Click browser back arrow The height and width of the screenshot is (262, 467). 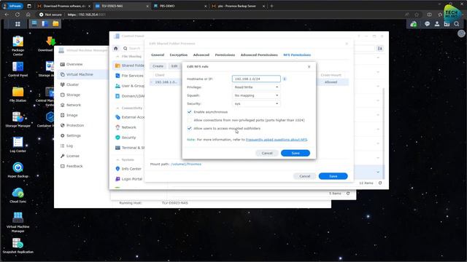[x=7, y=15]
